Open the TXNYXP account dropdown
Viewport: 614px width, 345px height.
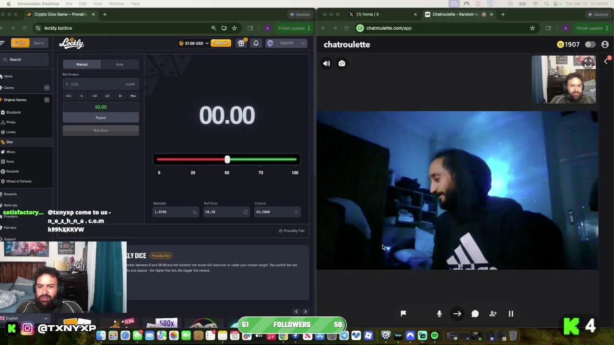[286, 43]
